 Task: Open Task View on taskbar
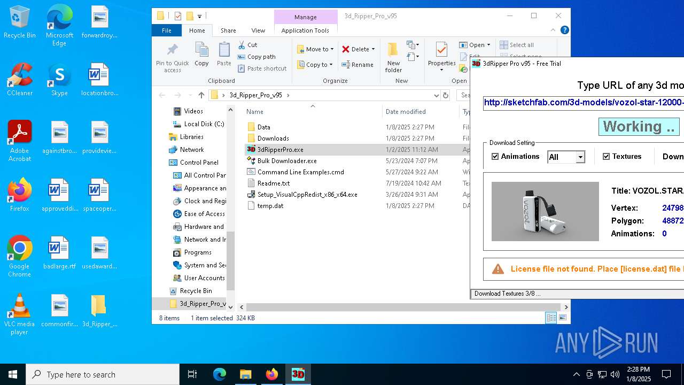[192, 374]
